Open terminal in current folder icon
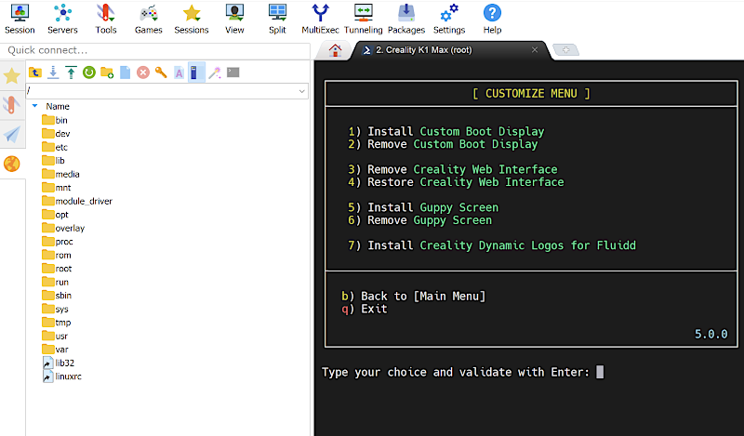This screenshot has height=436, width=744. [233, 73]
